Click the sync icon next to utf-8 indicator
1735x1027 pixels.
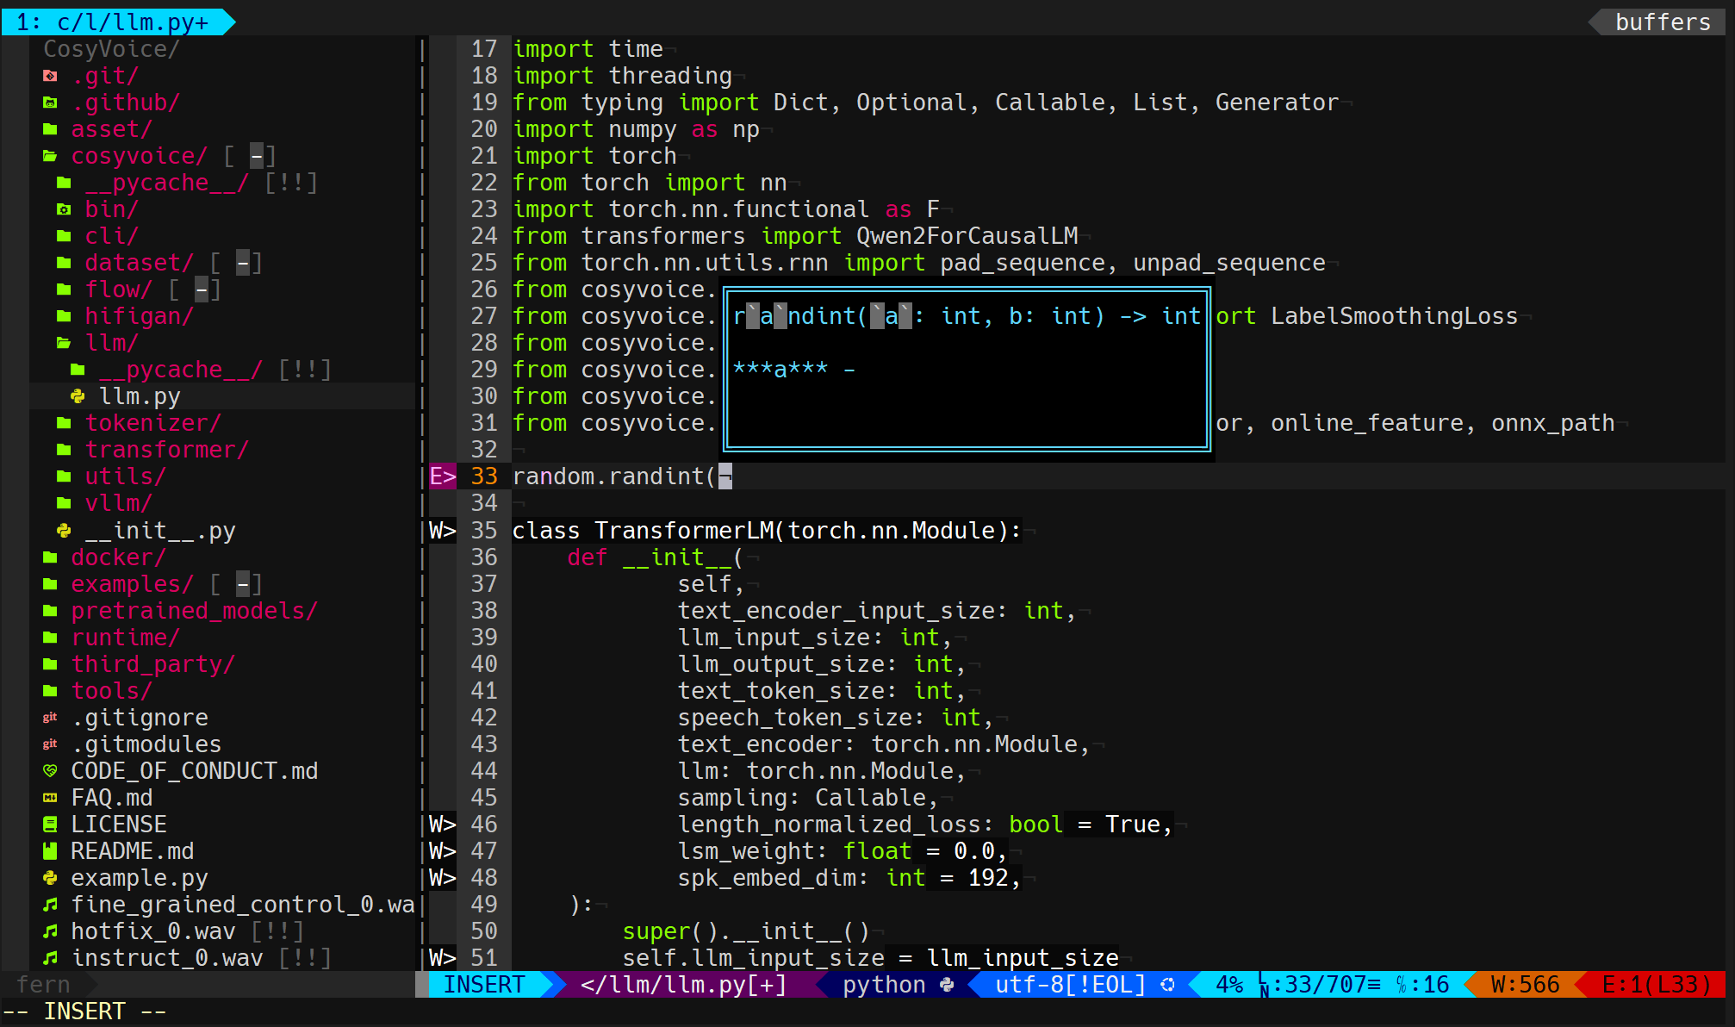(x=1169, y=985)
